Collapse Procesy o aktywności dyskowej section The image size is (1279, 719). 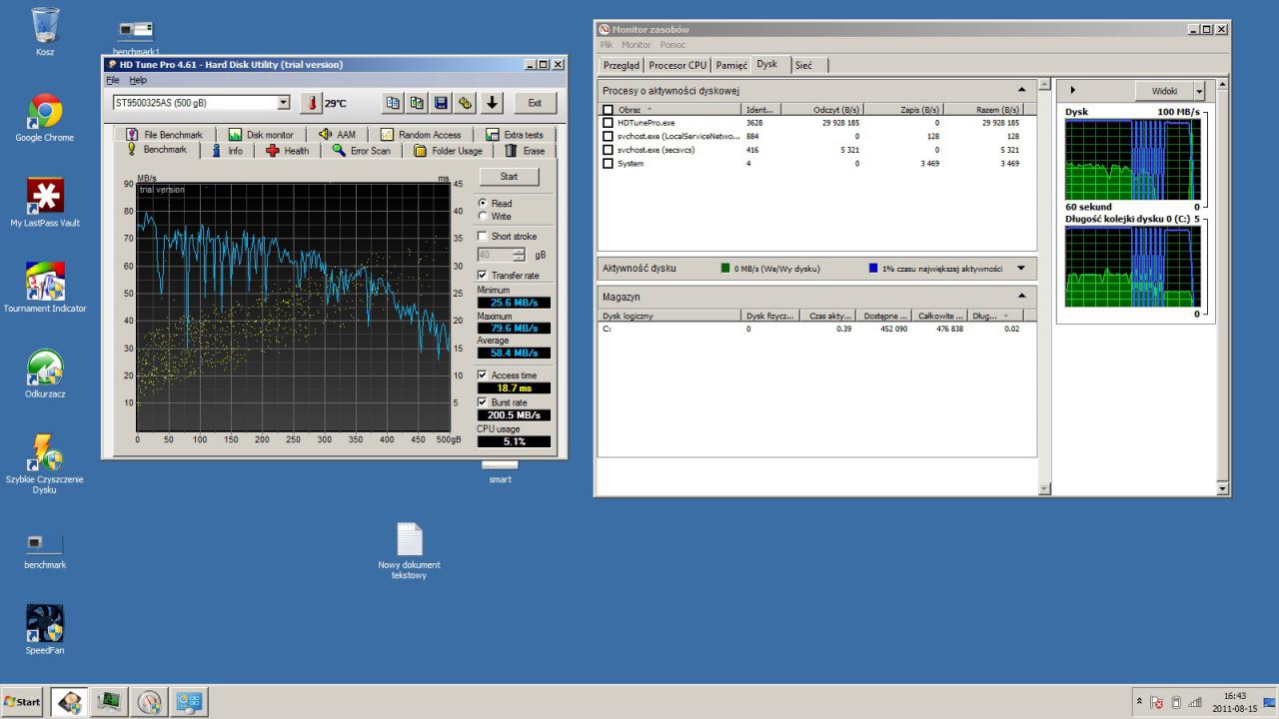(1020, 90)
